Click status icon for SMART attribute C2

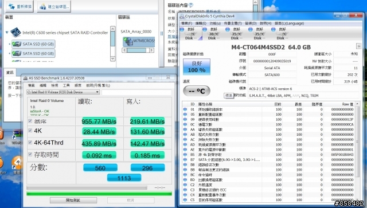click(185, 185)
